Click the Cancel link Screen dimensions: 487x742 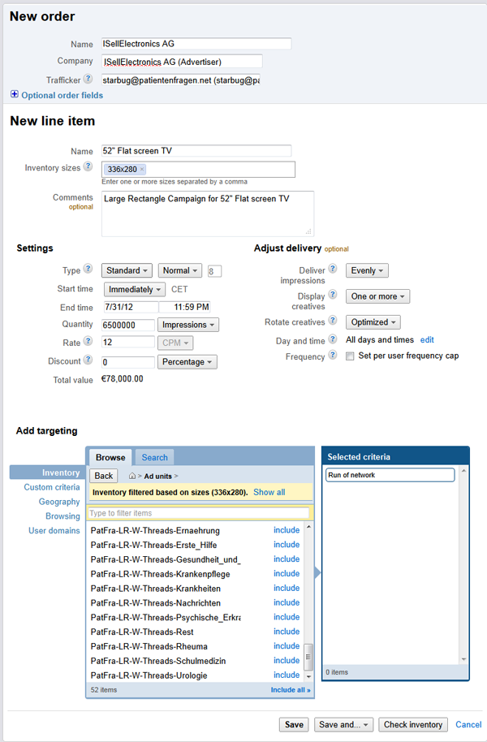468,724
